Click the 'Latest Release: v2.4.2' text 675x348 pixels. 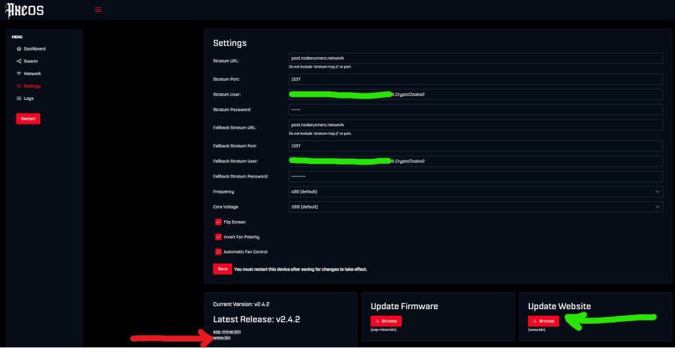[x=256, y=320]
